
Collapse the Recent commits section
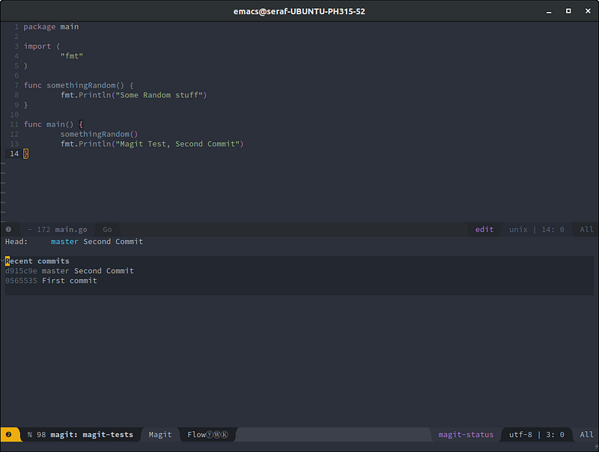click(37, 261)
